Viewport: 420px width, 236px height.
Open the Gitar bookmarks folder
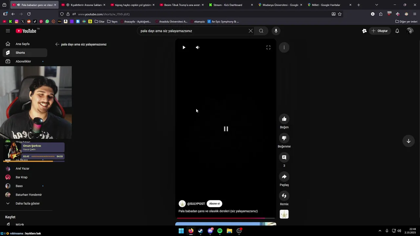tap(99, 22)
